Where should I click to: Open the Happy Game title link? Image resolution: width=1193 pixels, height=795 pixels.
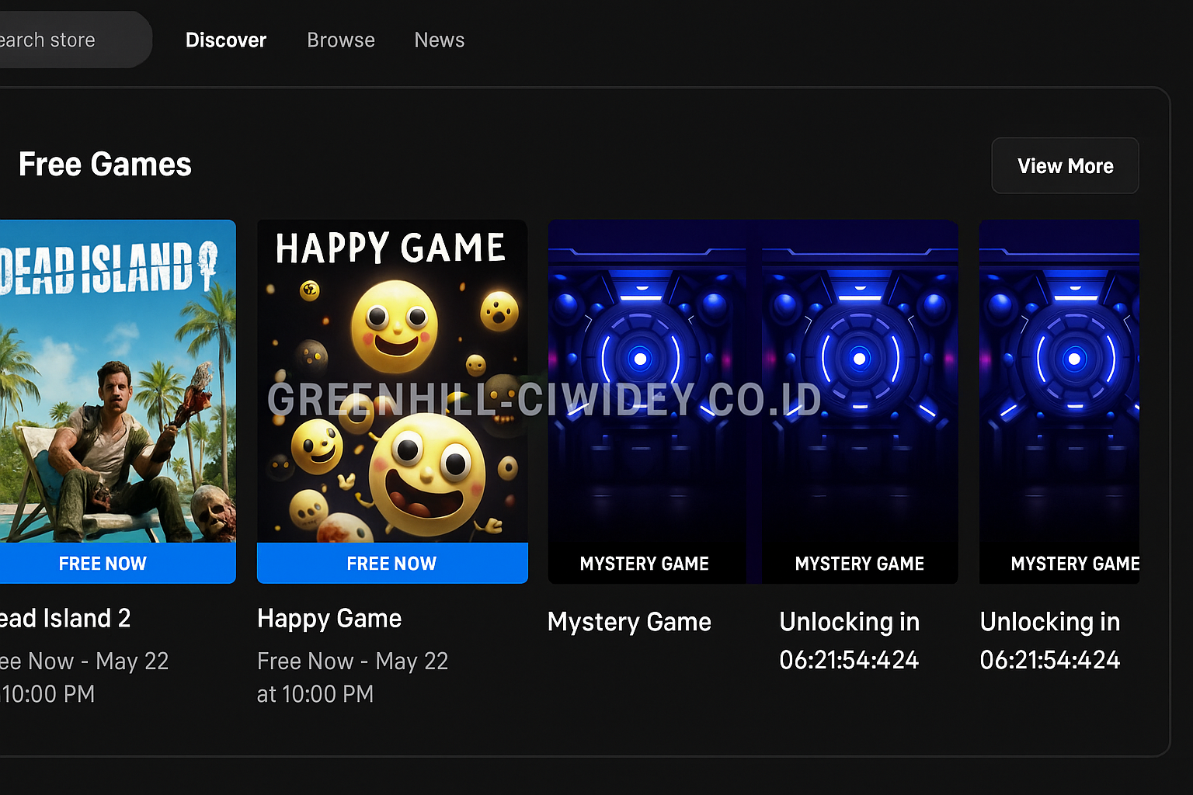click(x=329, y=618)
